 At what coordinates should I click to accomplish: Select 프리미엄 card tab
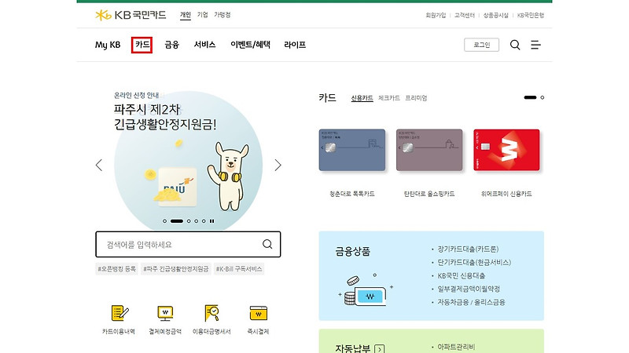pos(416,98)
